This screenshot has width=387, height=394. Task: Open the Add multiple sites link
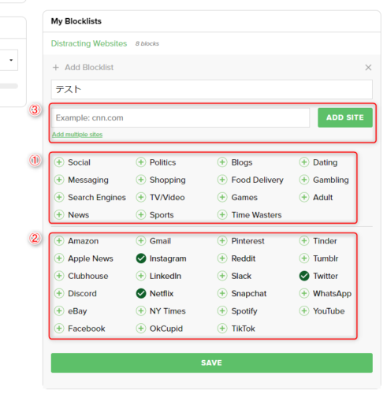77,135
